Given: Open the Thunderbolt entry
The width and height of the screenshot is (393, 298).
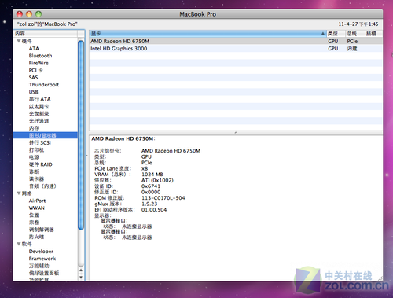Looking at the screenshot, I should pyautogui.click(x=44, y=85).
